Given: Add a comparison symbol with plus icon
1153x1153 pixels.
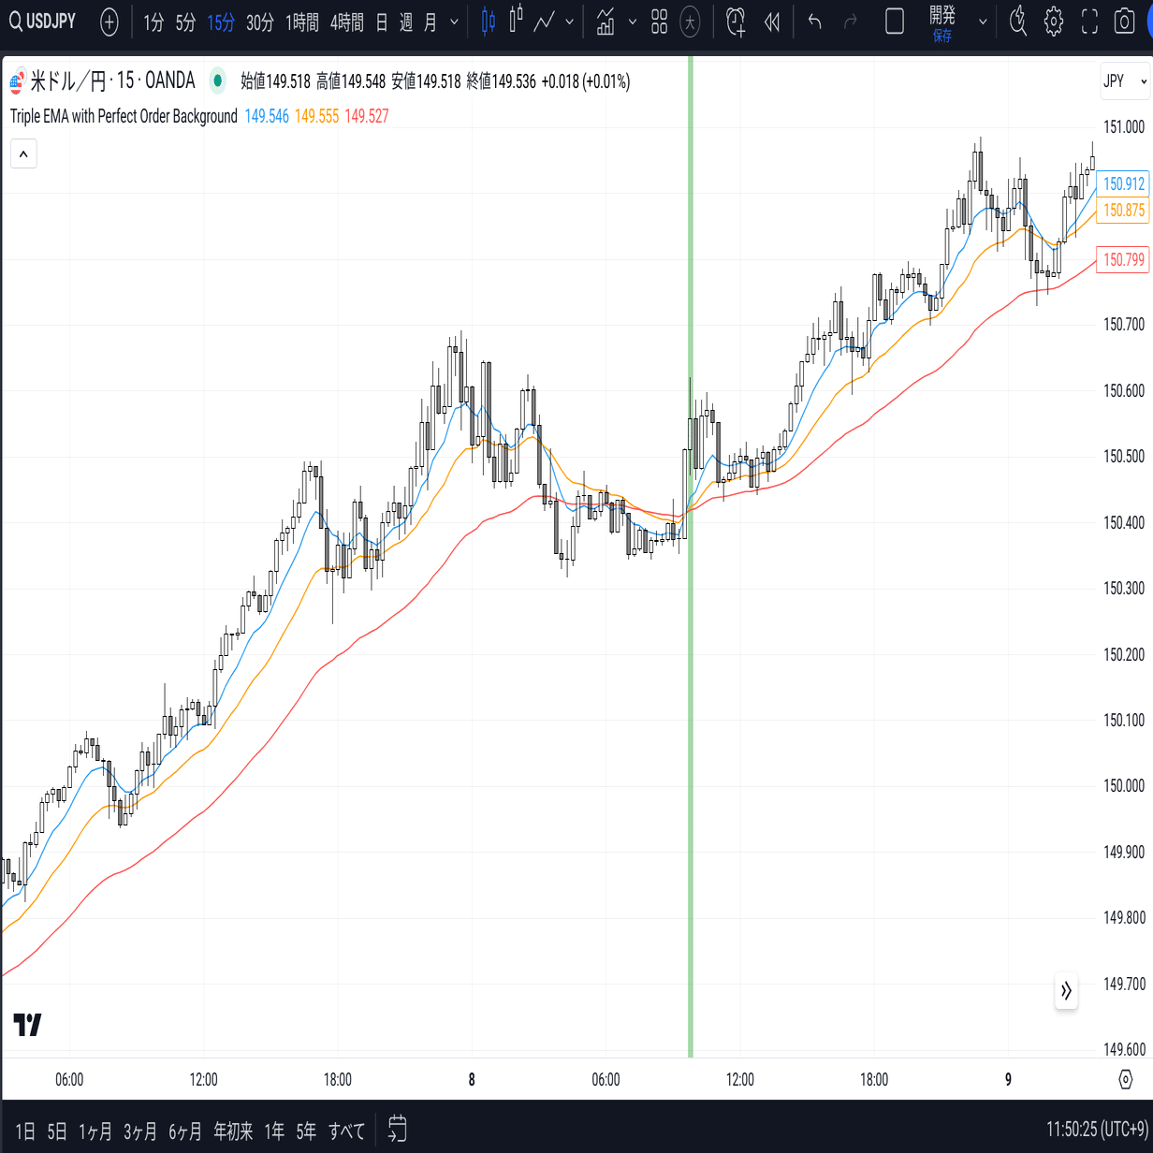Looking at the screenshot, I should tap(109, 22).
